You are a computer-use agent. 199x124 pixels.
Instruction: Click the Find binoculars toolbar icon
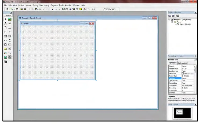pos(40,9)
